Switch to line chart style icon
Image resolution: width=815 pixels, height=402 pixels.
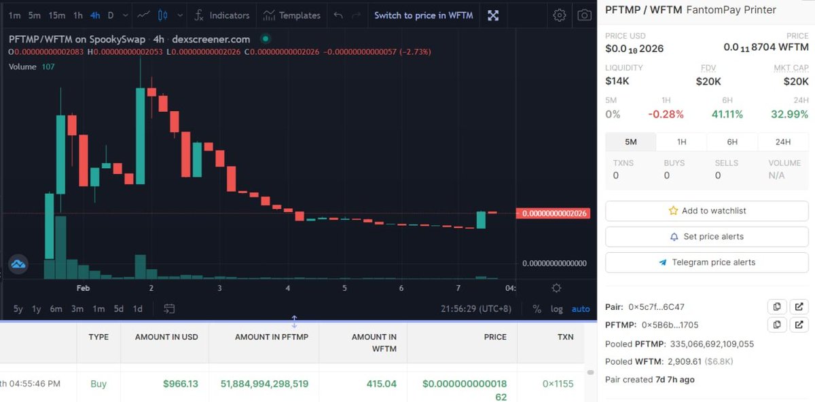pos(143,15)
